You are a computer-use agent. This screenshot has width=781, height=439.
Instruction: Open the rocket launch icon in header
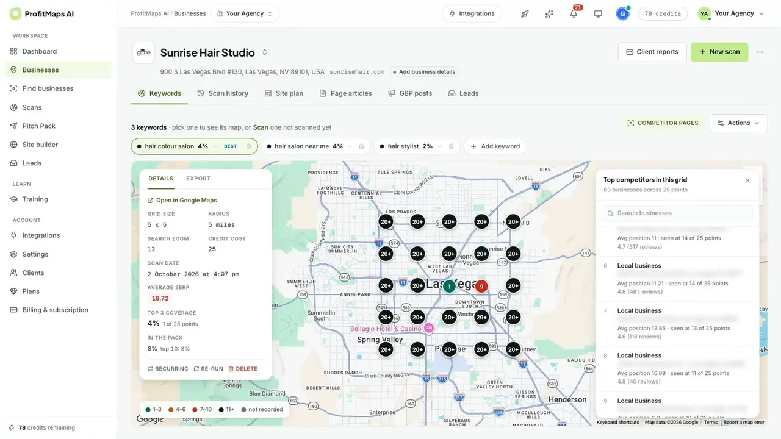point(525,13)
